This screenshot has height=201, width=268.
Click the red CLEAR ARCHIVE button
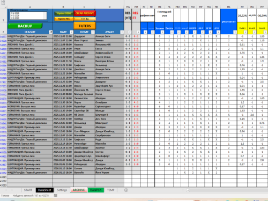(x=85, y=13)
